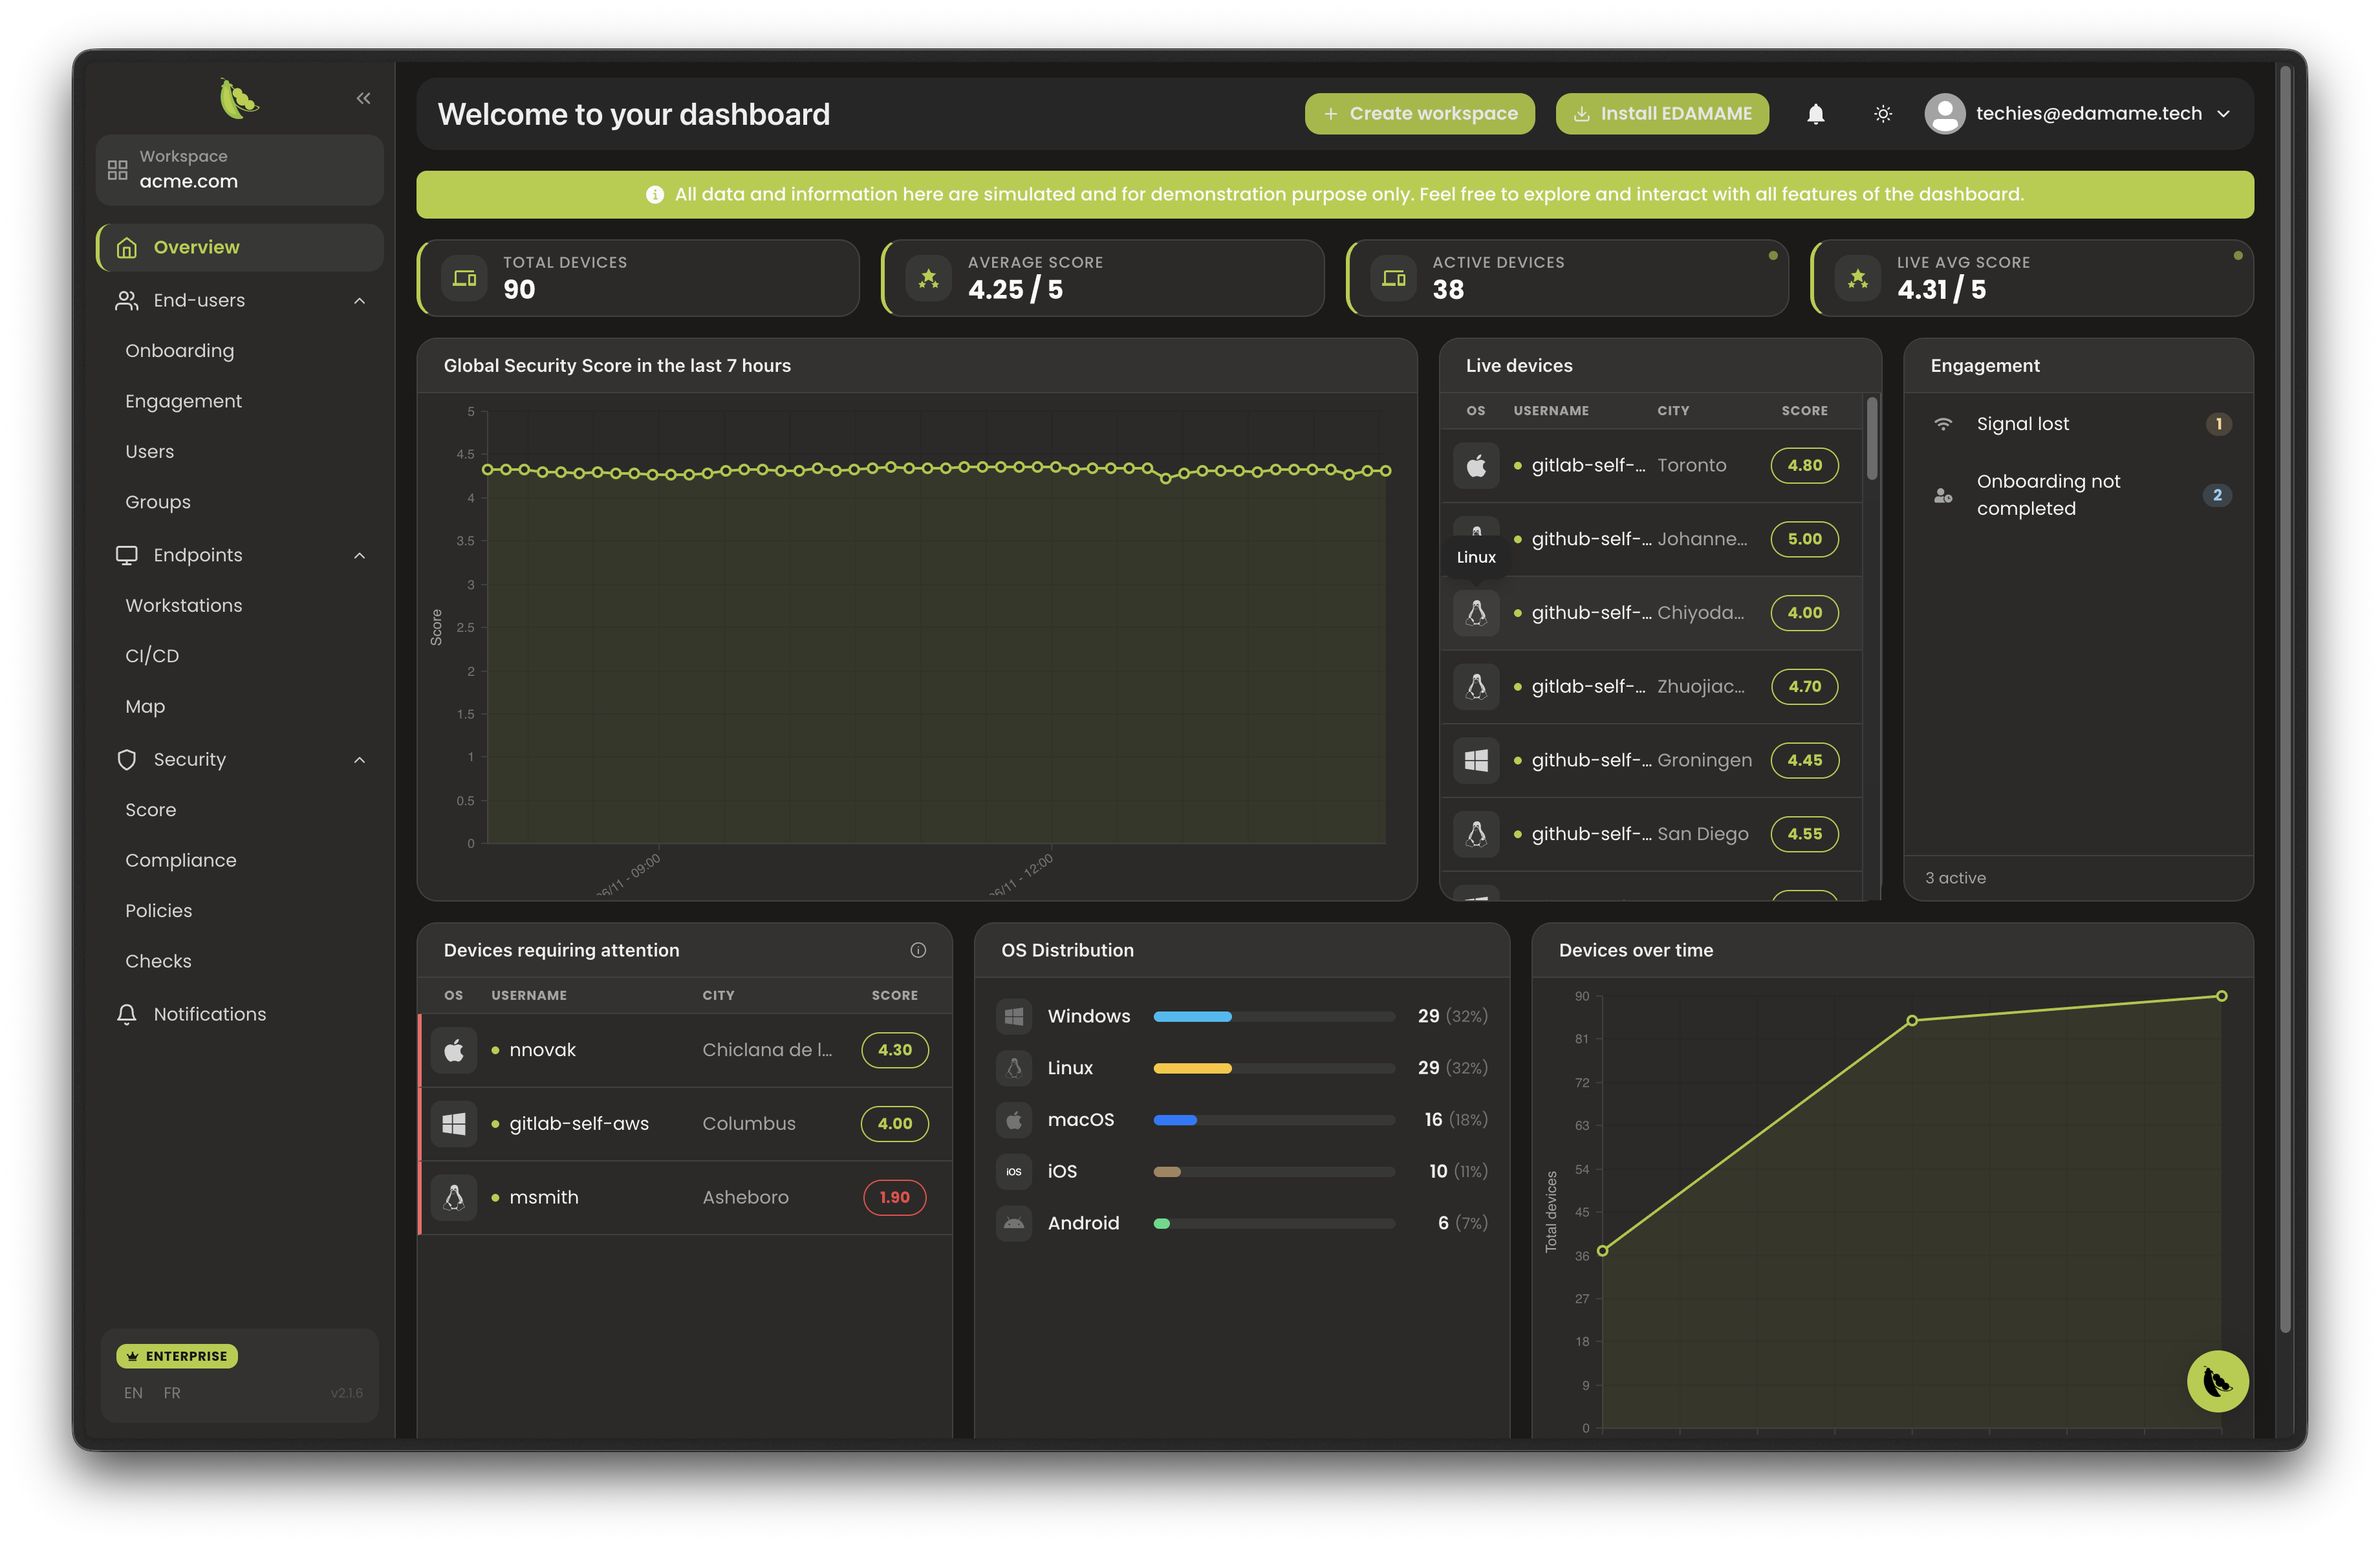Click the Total Devices card icon

coord(465,278)
